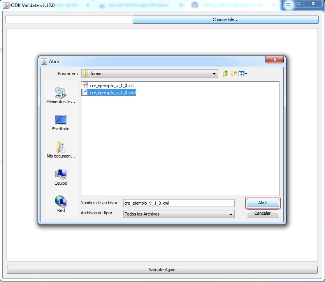This screenshot has width=325, height=282.
Task: Click the Up One Level folder icon
Action: tap(225, 74)
